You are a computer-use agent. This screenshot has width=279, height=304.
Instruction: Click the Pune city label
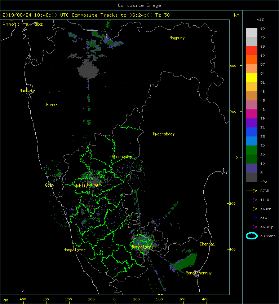click(x=50, y=105)
